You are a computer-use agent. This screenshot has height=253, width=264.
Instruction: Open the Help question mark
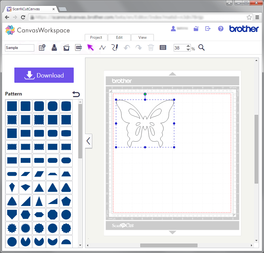coord(220,29)
